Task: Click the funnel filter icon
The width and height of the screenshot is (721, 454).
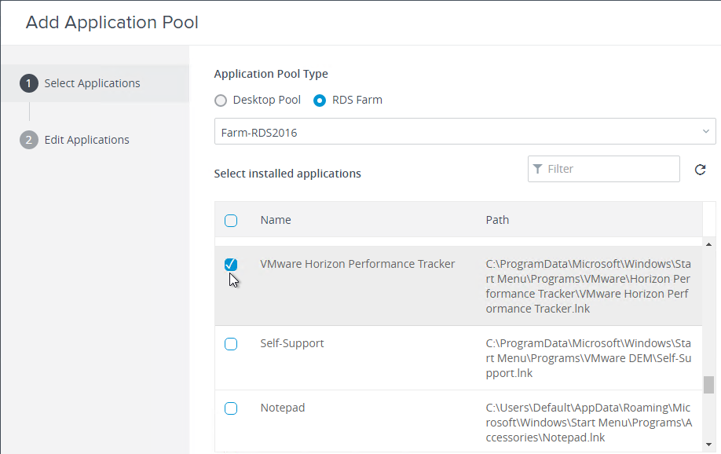Action: pyautogui.click(x=537, y=169)
